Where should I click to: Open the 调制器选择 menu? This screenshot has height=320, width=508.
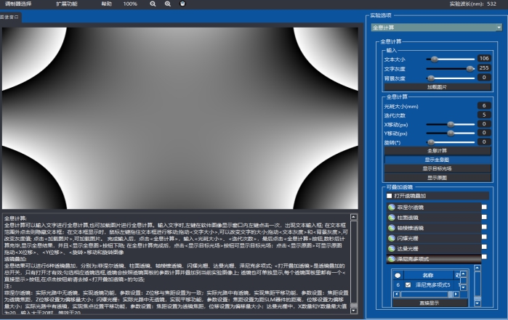tap(20, 4)
